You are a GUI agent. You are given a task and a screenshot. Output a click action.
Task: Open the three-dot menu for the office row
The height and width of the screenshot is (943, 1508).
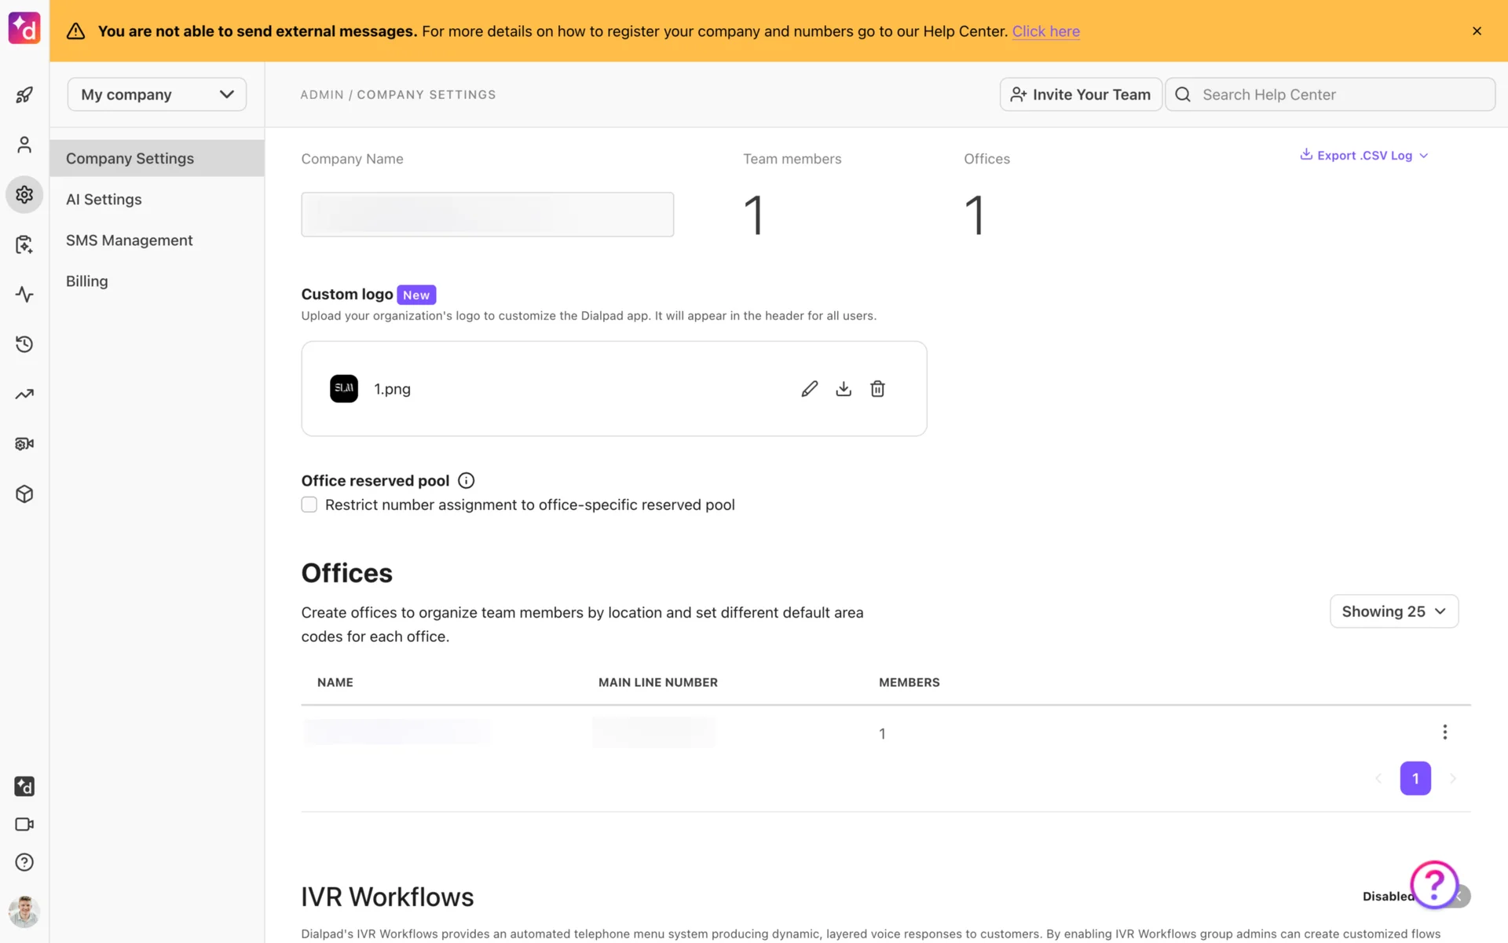(1444, 732)
